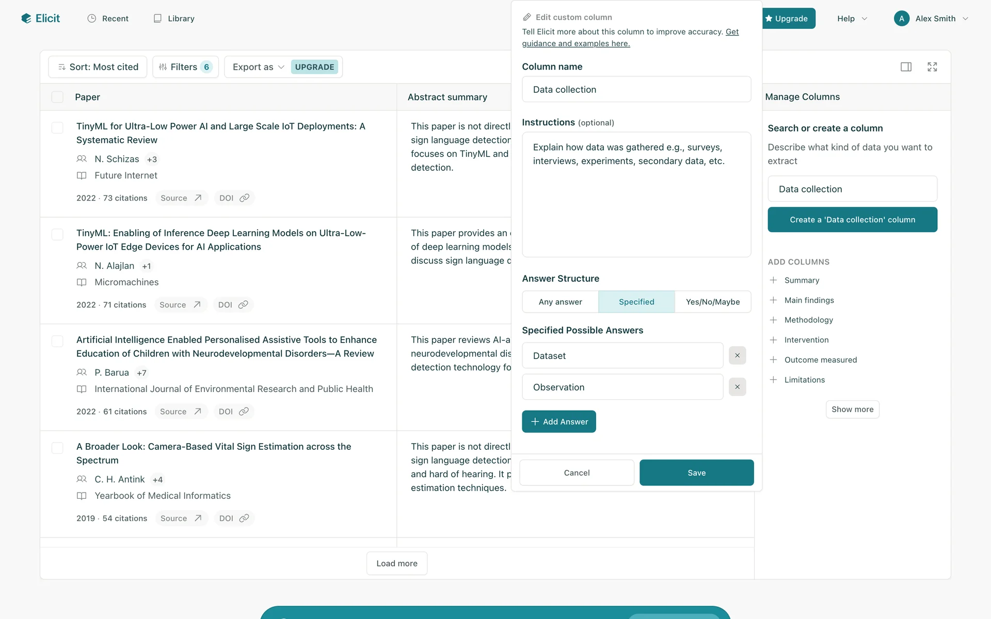
Task: Add the Limitations column via plus icon
Action: click(x=773, y=380)
